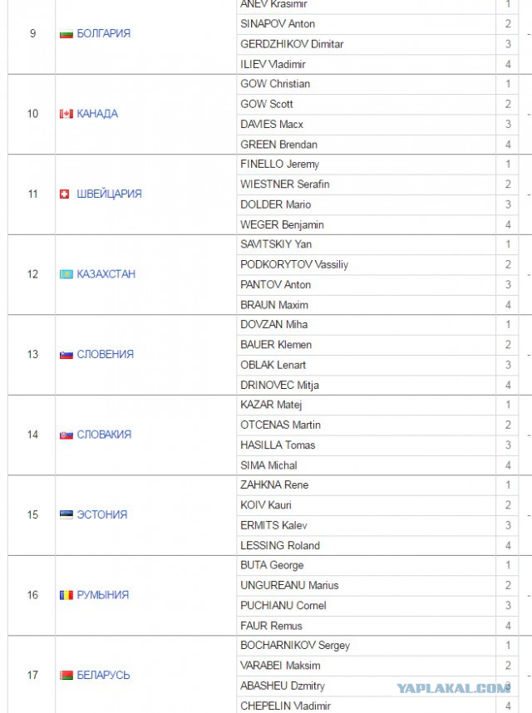
Task: Open the ЭСТОНИЯ team link
Action: pos(102,514)
